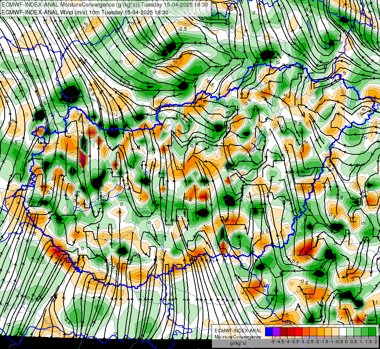Click the '2' tick label ending the legend scale
The height and width of the screenshot is (349, 380).
(376, 342)
